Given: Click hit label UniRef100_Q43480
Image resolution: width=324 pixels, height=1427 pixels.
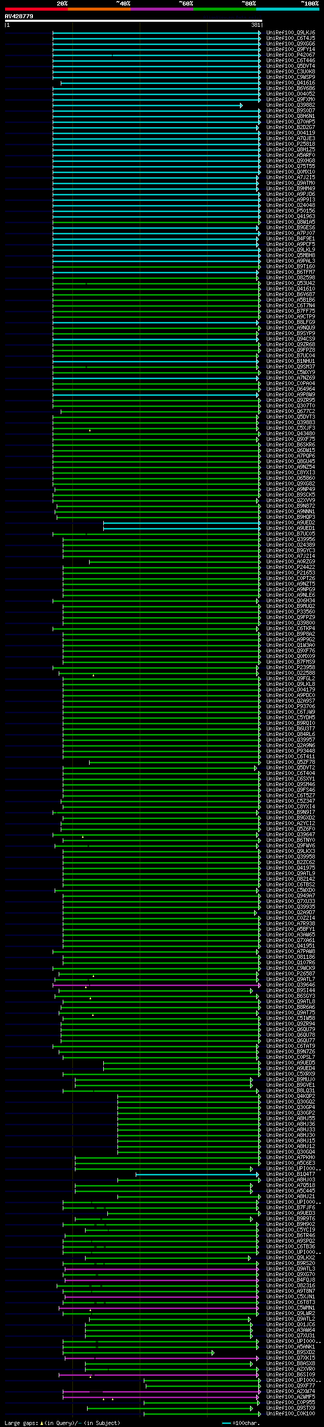Looking at the screenshot, I should click(291, 434).
